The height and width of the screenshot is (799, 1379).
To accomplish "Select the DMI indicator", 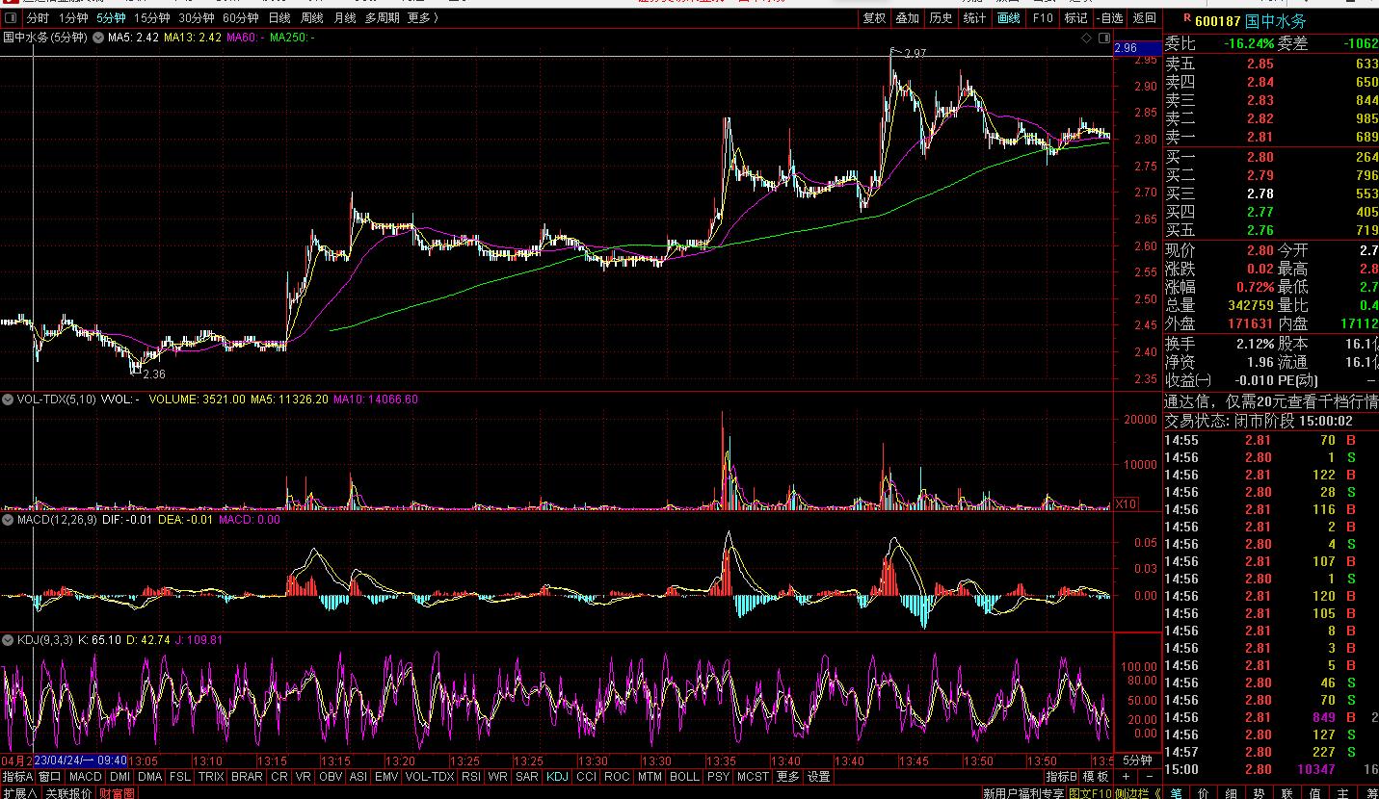I will click(x=119, y=776).
